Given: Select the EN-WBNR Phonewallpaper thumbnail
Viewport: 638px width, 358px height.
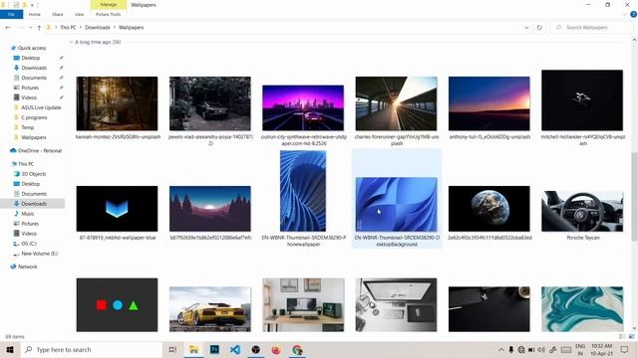Looking at the screenshot, I should pos(303,191).
